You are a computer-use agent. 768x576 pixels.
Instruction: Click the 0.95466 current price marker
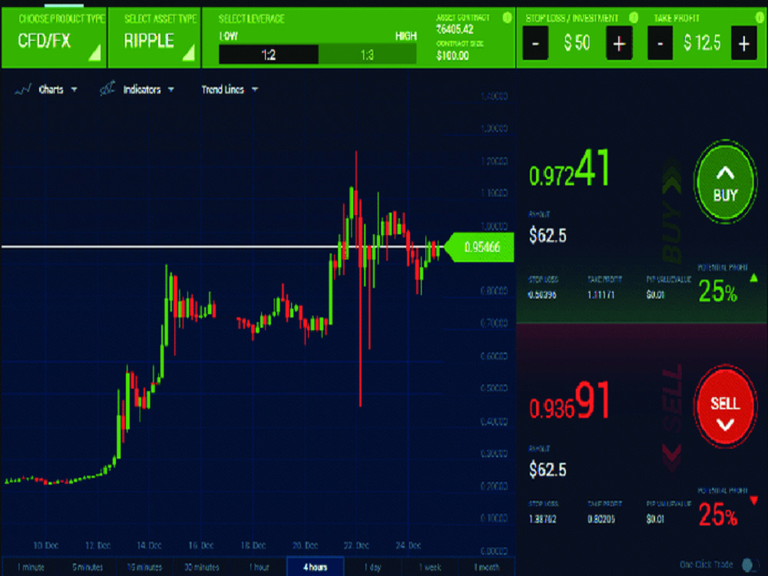pyautogui.click(x=479, y=247)
